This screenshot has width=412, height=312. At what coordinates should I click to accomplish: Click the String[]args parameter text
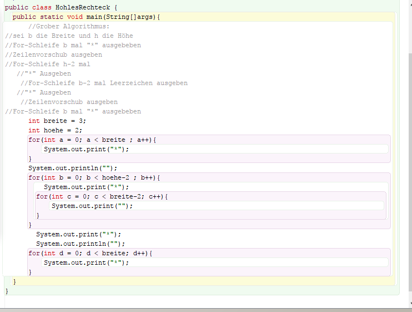129,17
